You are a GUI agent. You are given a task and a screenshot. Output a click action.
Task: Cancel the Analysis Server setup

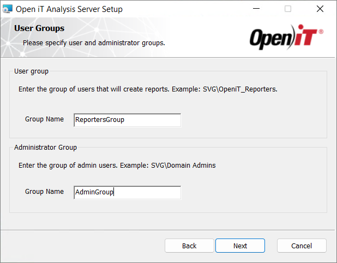[x=302, y=246]
